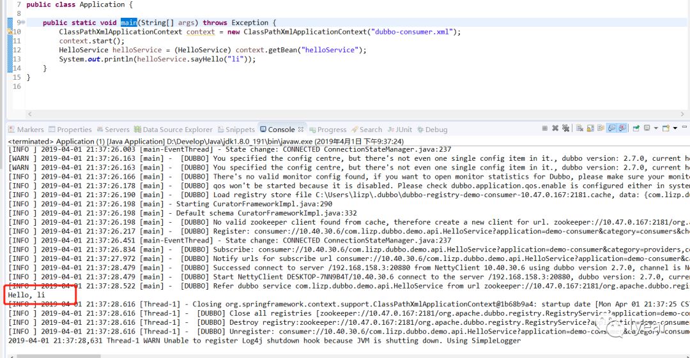Viewport: 690px width, 358px height.
Task: Toggle show console when standard error changes
Action: click(622, 128)
